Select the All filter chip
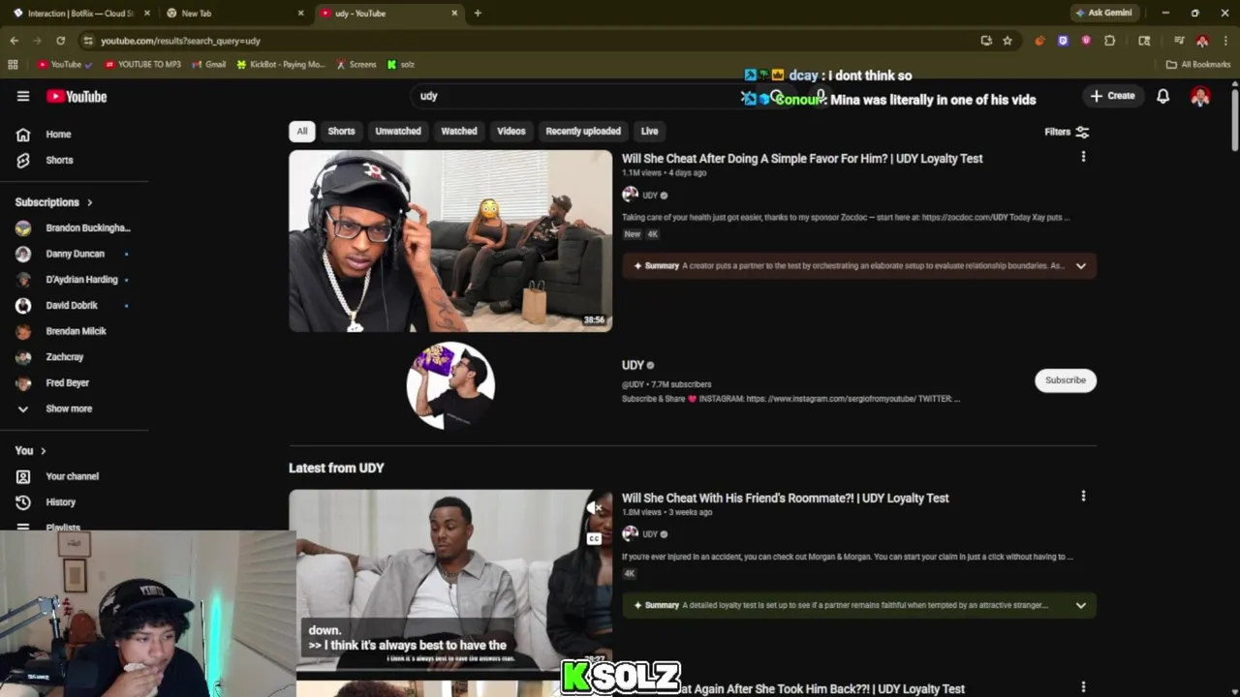The width and height of the screenshot is (1240, 697). click(x=301, y=131)
